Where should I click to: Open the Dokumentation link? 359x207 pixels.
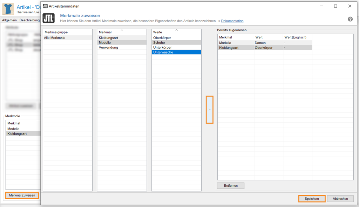232,21
